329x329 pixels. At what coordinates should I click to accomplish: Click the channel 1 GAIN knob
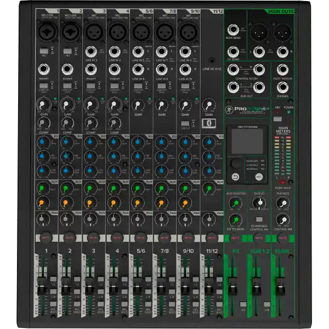[44, 104]
